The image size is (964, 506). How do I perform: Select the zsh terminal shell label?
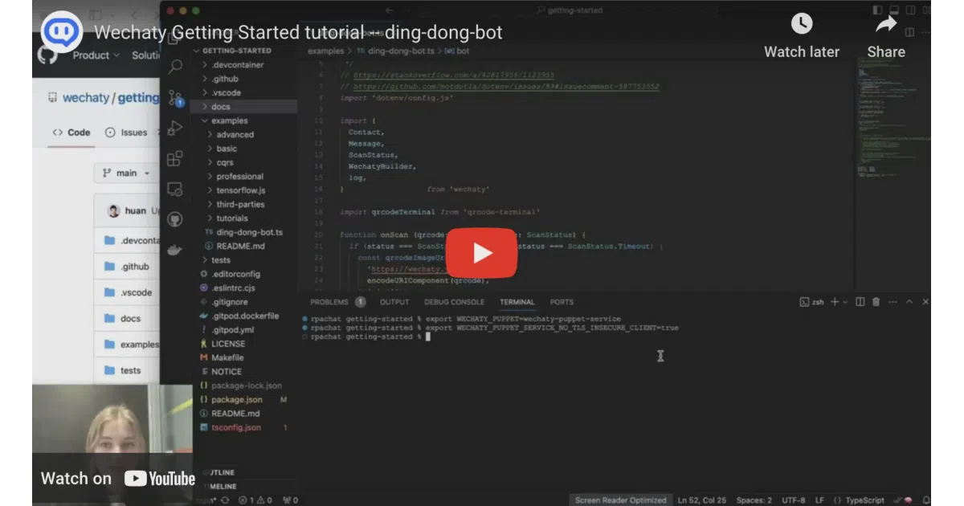(x=812, y=302)
